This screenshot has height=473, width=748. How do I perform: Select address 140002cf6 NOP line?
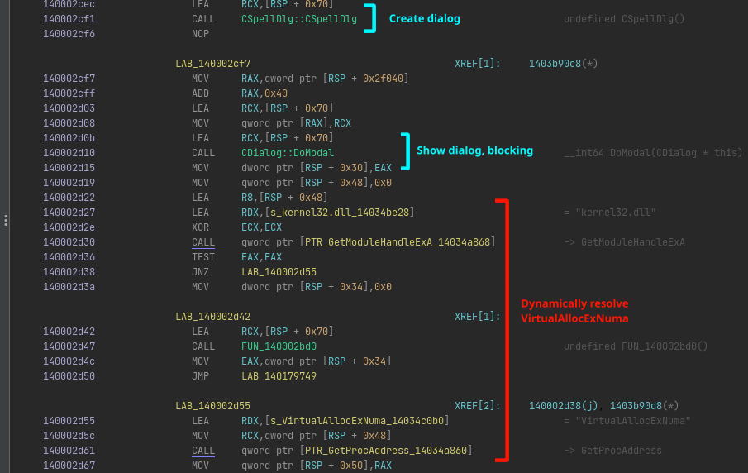[x=69, y=34]
